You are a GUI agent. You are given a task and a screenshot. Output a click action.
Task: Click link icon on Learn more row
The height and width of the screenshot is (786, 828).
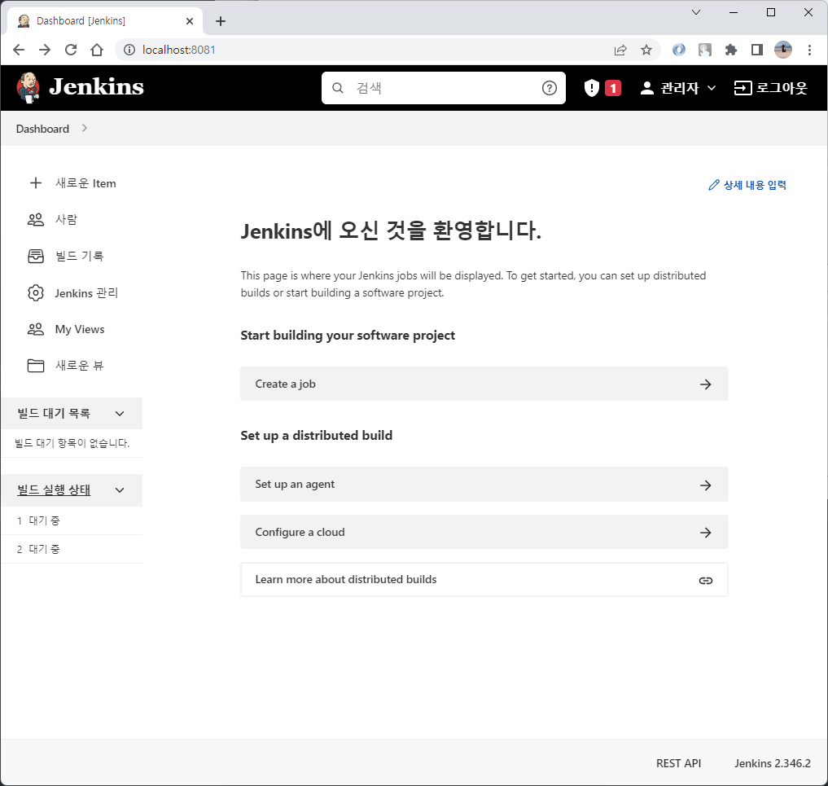click(706, 581)
